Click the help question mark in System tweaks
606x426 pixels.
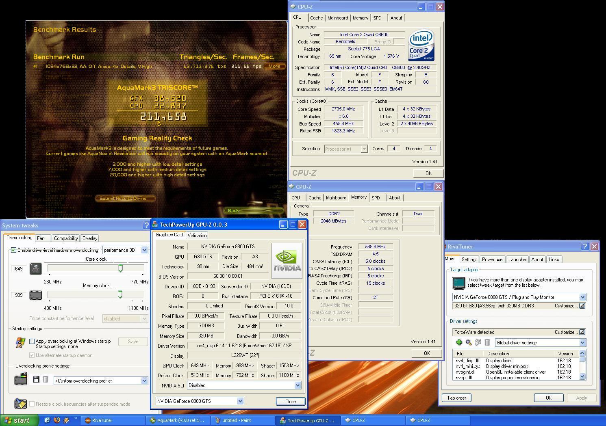click(x=146, y=225)
